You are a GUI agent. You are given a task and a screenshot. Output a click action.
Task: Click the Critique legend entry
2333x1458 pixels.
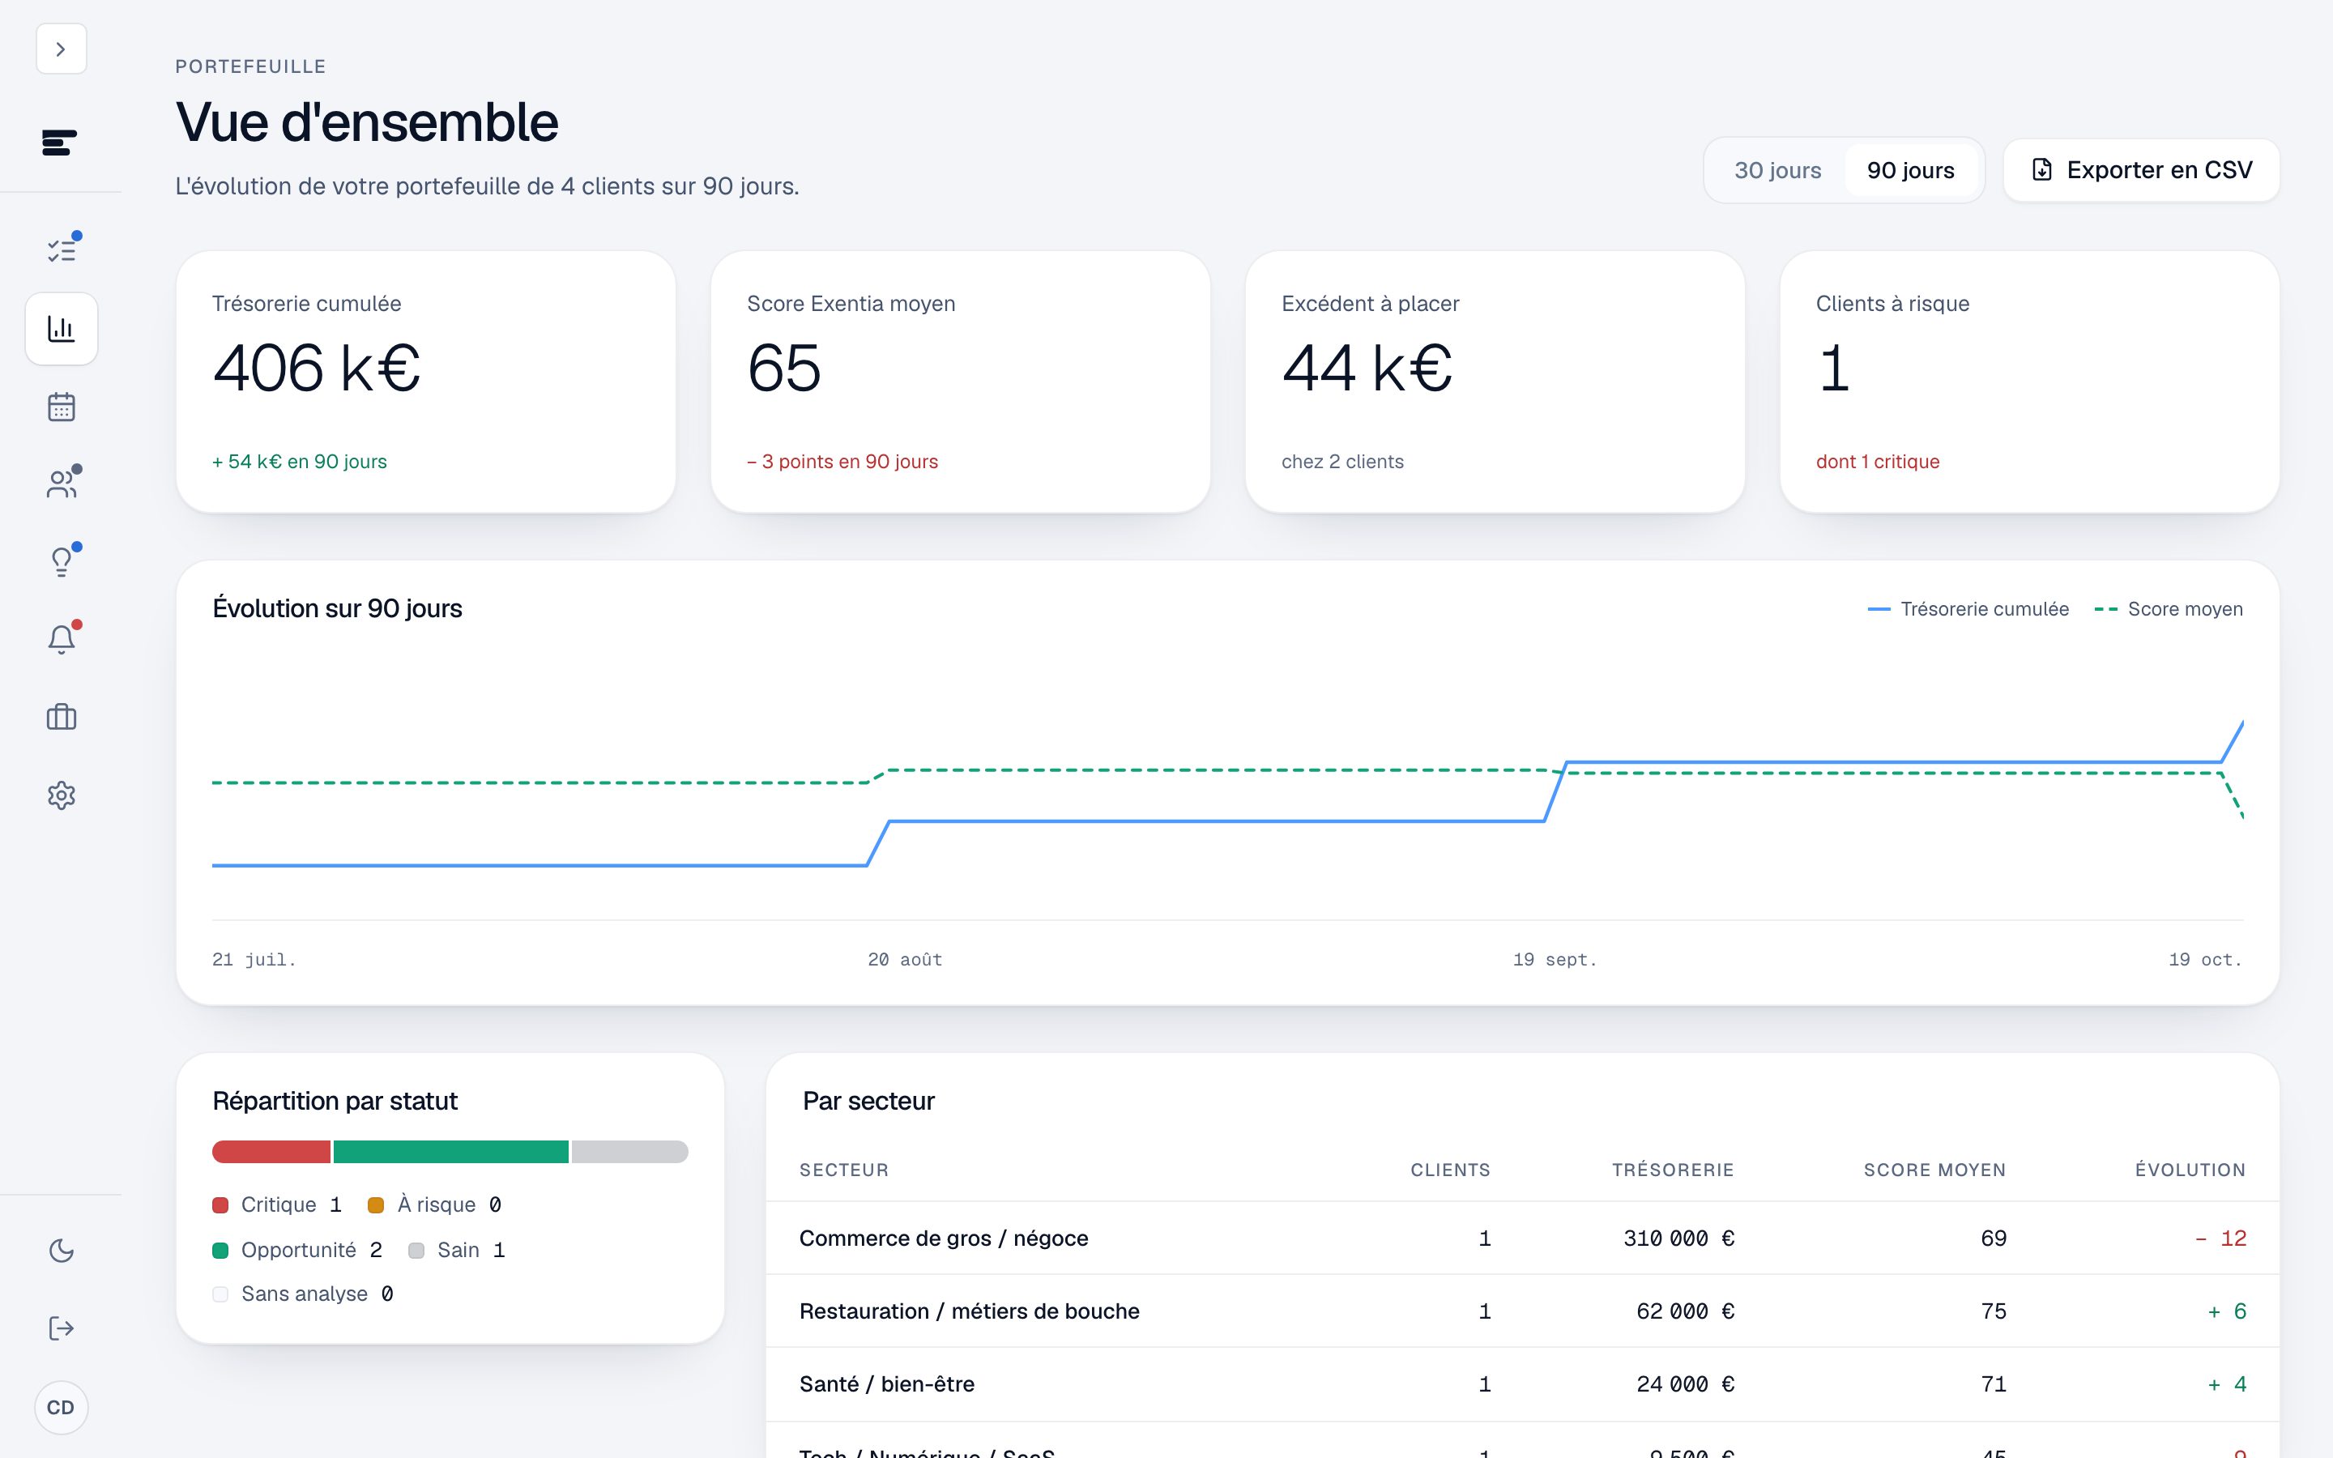pos(277,1205)
